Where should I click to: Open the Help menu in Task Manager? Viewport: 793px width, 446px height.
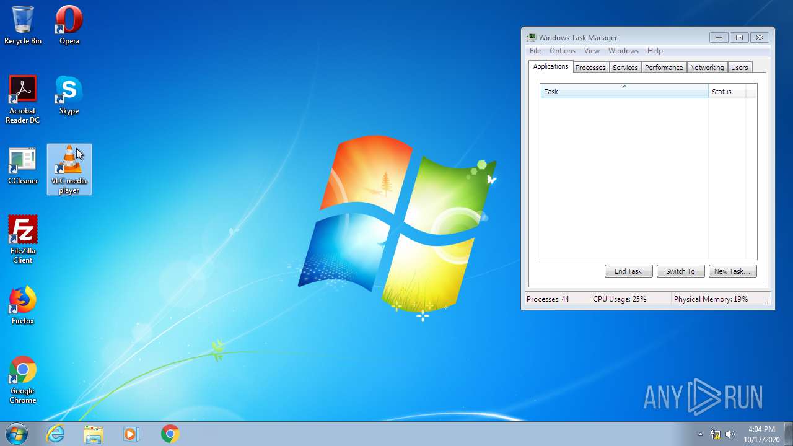tap(655, 51)
